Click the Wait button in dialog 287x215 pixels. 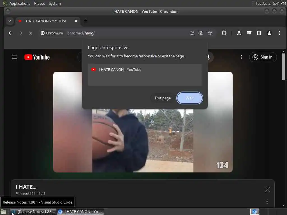[x=190, y=98]
